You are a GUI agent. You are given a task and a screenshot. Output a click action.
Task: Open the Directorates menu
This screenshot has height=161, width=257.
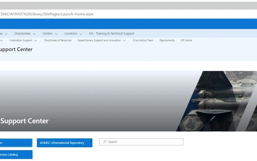coord(22,33)
